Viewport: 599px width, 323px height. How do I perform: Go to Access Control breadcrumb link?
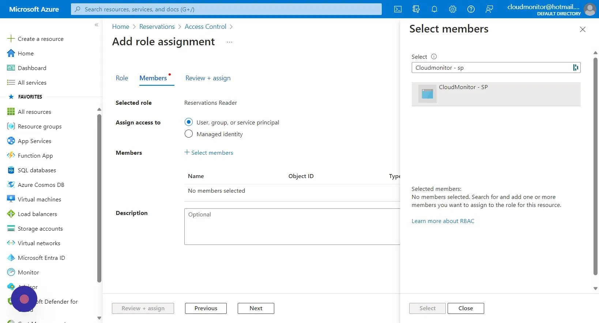coord(206,27)
